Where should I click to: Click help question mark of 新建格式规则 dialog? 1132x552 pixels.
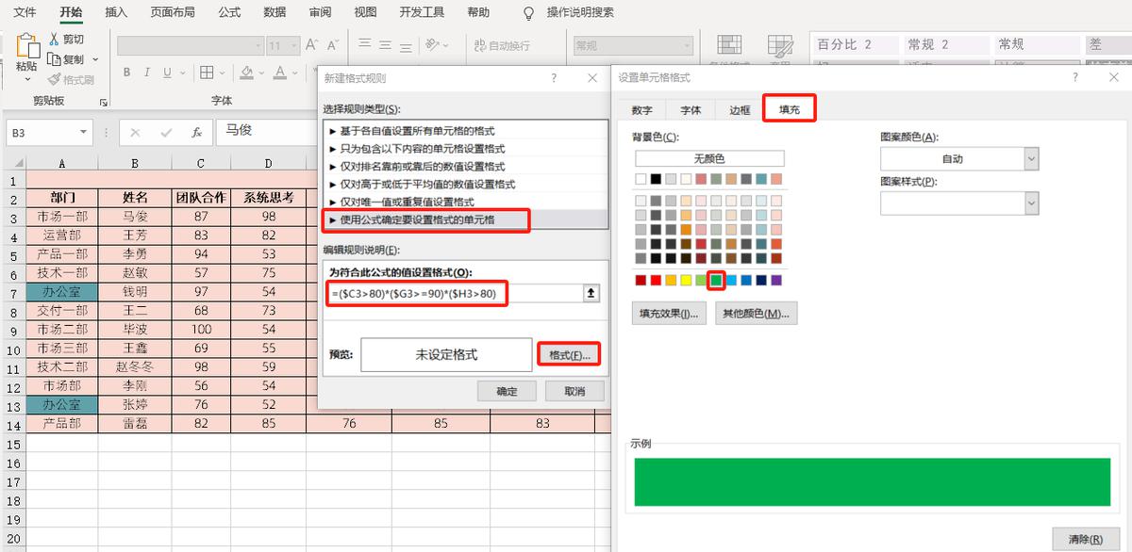coord(554,78)
